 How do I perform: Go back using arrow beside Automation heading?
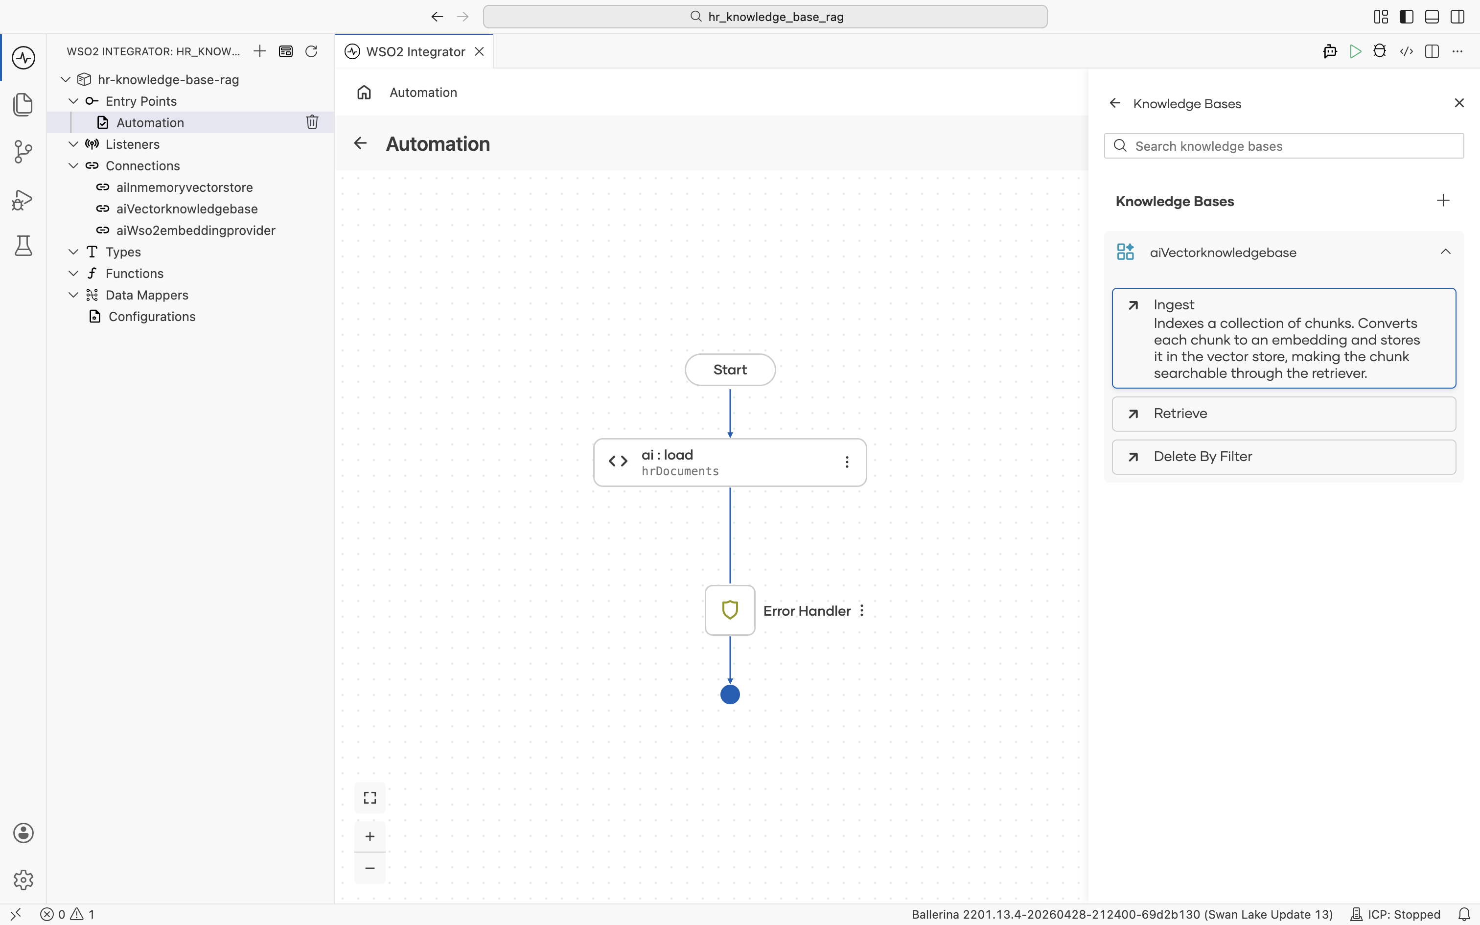[x=360, y=143]
